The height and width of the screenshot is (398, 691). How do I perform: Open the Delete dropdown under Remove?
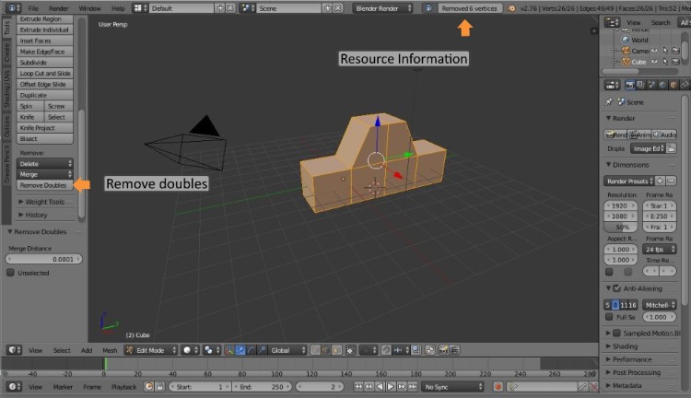click(45, 162)
